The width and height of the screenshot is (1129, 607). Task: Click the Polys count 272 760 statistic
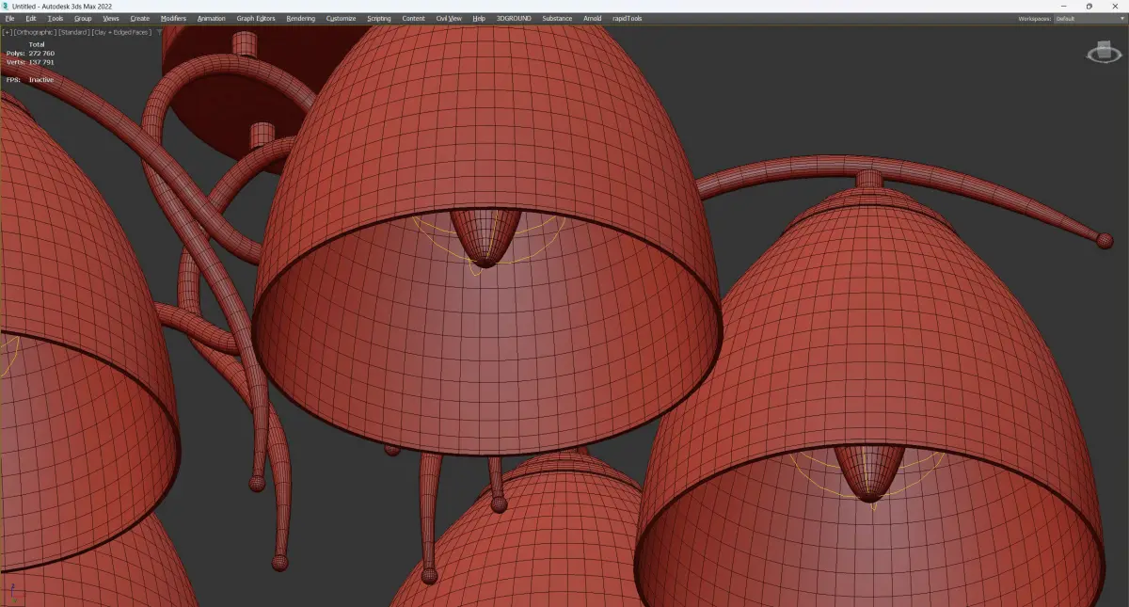30,54
